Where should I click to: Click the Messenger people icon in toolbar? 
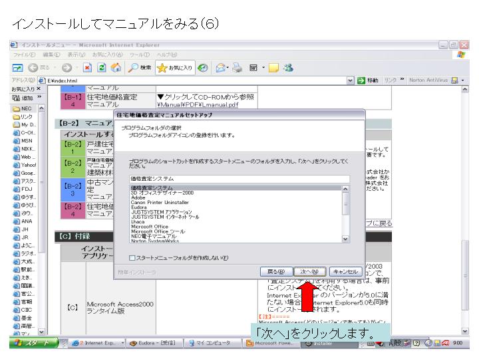coord(288,67)
